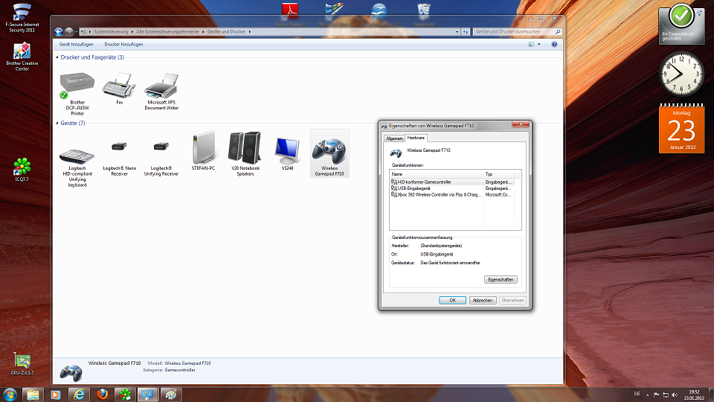Image resolution: width=714 pixels, height=402 pixels.
Task: Collapse the Drucker und Faxgeräte group
Action: coord(57,57)
